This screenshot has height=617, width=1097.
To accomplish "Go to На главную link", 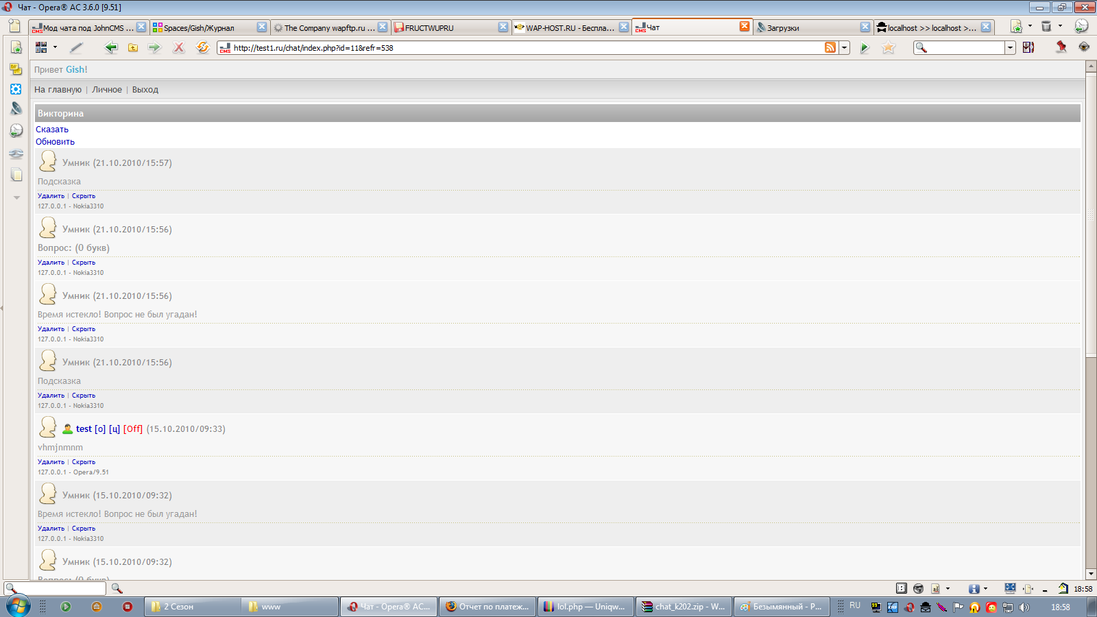I will 58,90.
